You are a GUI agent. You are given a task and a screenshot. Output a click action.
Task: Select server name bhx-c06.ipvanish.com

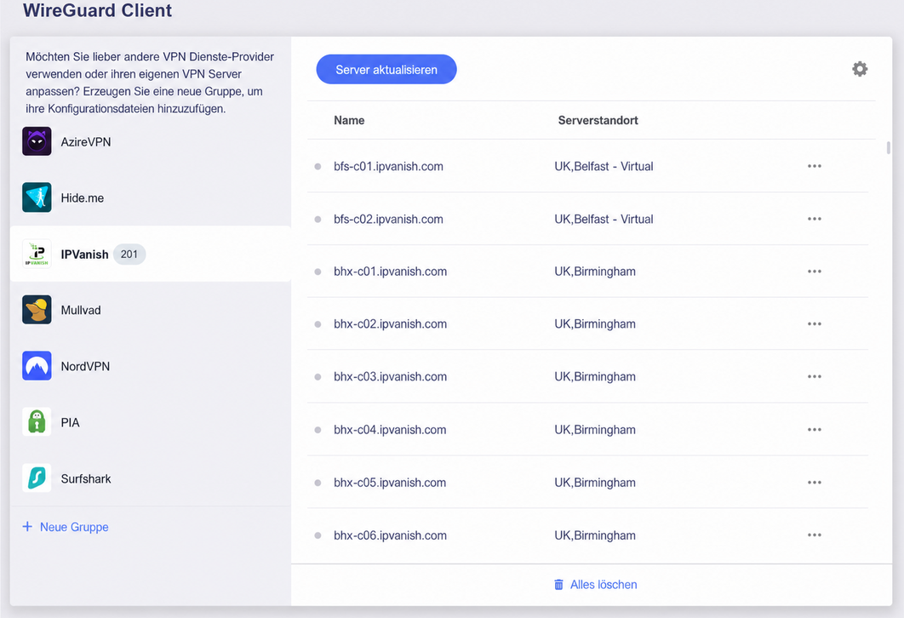point(391,535)
